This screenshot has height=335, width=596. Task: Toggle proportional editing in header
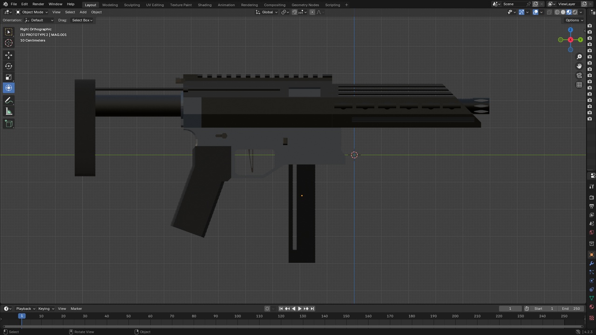click(312, 12)
